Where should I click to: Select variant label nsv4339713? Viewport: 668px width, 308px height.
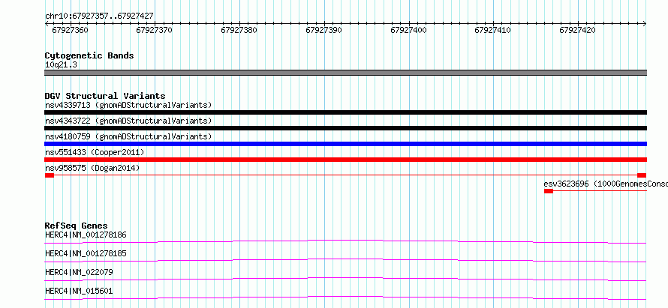click(x=128, y=105)
